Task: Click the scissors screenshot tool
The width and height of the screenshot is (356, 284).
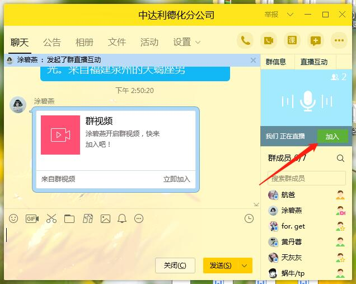Action: click(51, 218)
